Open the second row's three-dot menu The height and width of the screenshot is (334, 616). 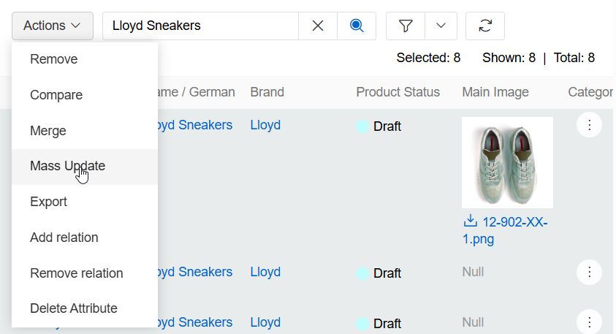pyautogui.click(x=589, y=272)
